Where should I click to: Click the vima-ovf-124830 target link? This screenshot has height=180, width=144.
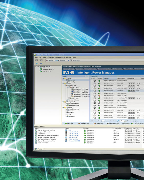74,141
